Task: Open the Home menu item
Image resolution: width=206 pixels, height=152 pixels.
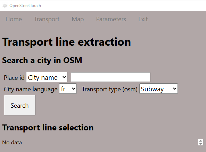Action: tap(14, 19)
